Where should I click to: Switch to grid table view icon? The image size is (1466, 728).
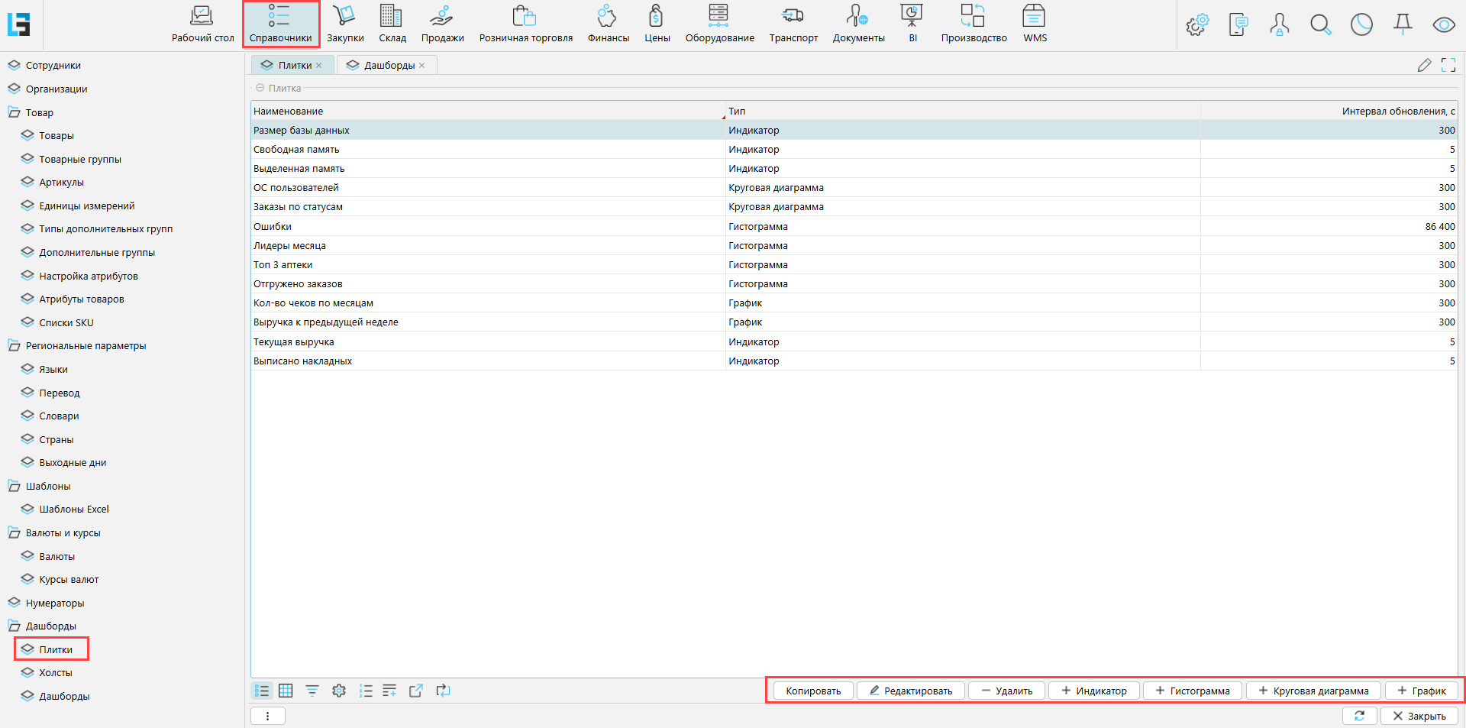pyautogui.click(x=286, y=691)
